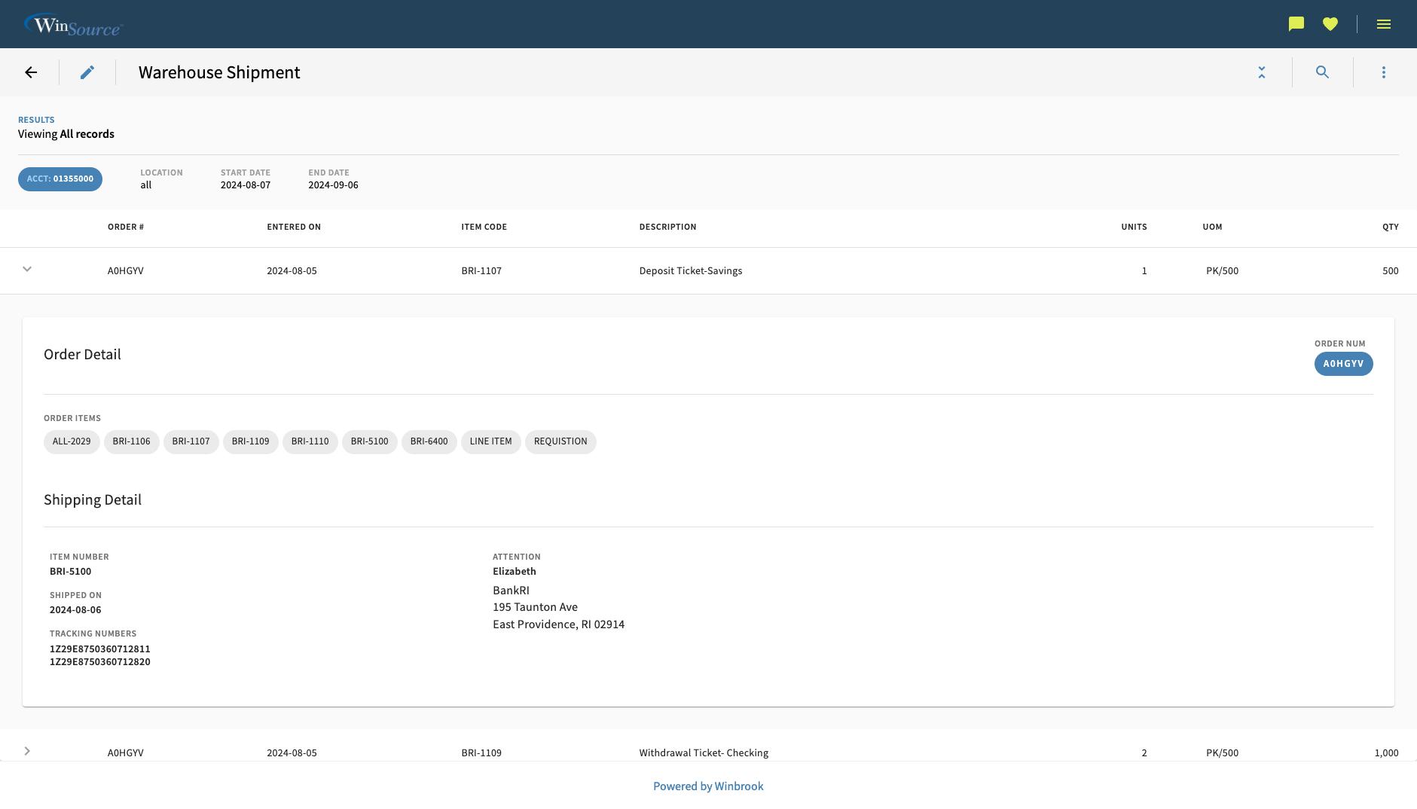Screen dimensions: 1417x809
Task: Expand the BRI-1109 Withdrawal Ticket row
Action: point(27,751)
